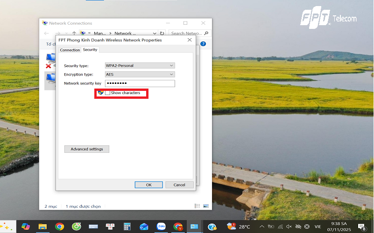The image size is (374, 233).
Task: Expand the hidden breadcrumb levels chevron
Action: click(x=89, y=34)
